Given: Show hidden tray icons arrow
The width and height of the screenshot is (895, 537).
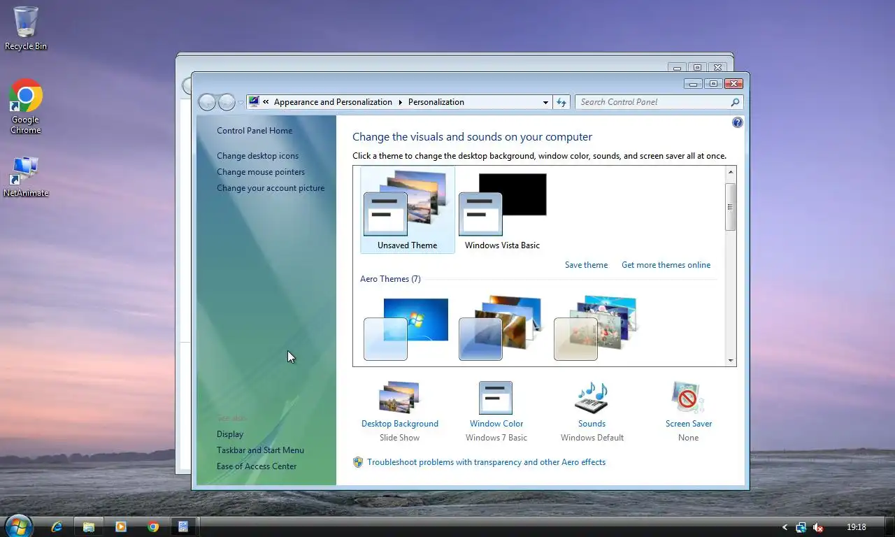Looking at the screenshot, I should 785,527.
